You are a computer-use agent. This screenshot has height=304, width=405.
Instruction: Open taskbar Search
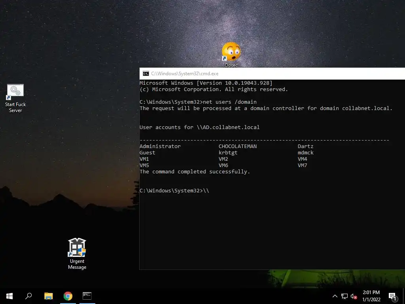click(28, 296)
